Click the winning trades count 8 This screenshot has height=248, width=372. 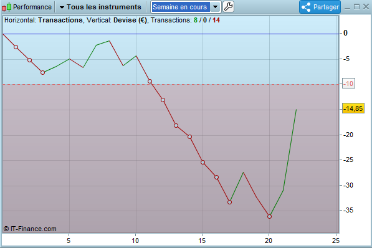(x=196, y=20)
